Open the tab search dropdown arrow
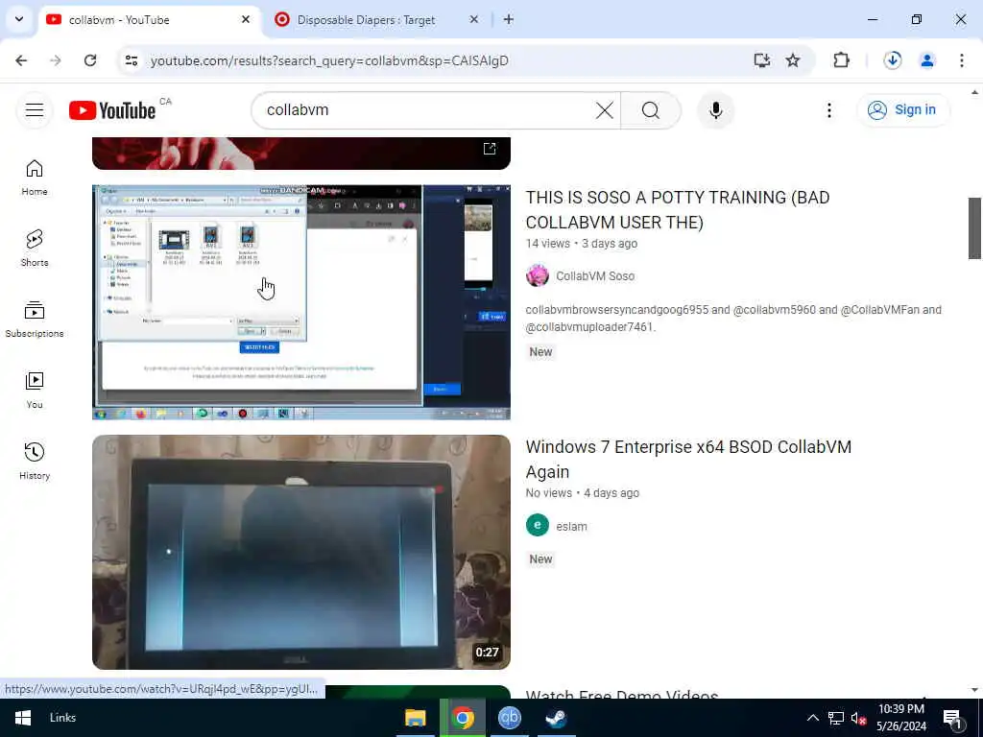 (19, 19)
